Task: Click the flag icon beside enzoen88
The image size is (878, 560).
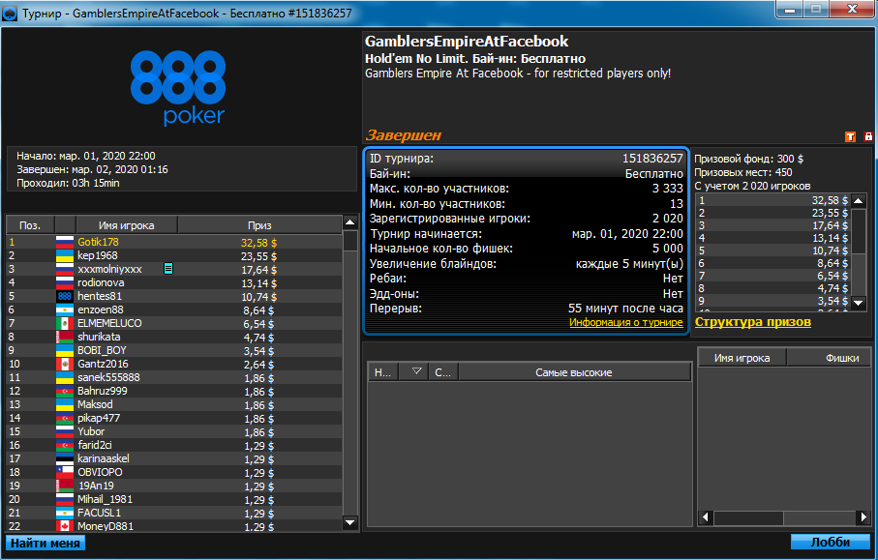Action: pos(65,309)
